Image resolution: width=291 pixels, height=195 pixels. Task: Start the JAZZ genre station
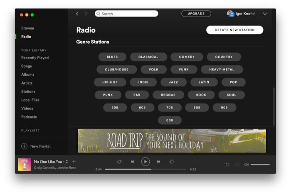(173, 82)
